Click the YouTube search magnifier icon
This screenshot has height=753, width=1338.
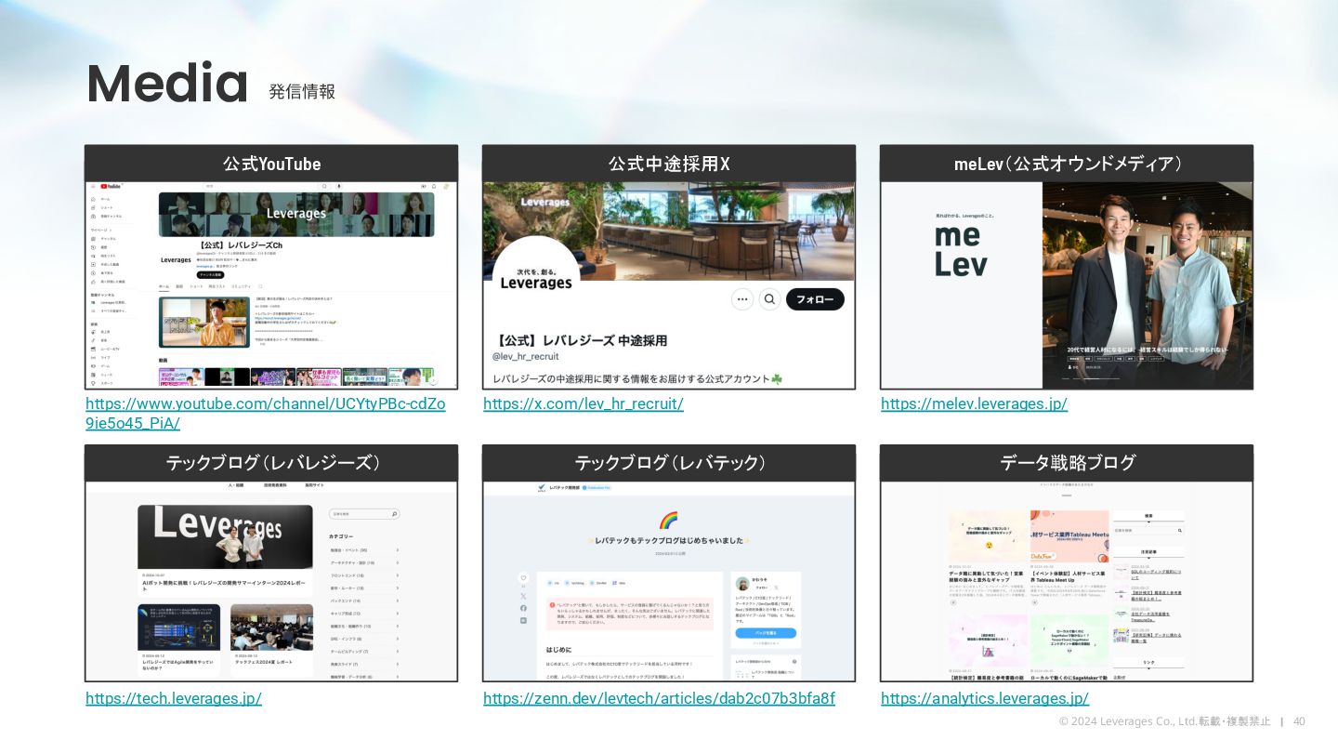pos(324,186)
